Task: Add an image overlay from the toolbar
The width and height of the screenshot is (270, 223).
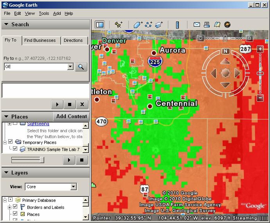Action: click(159, 25)
